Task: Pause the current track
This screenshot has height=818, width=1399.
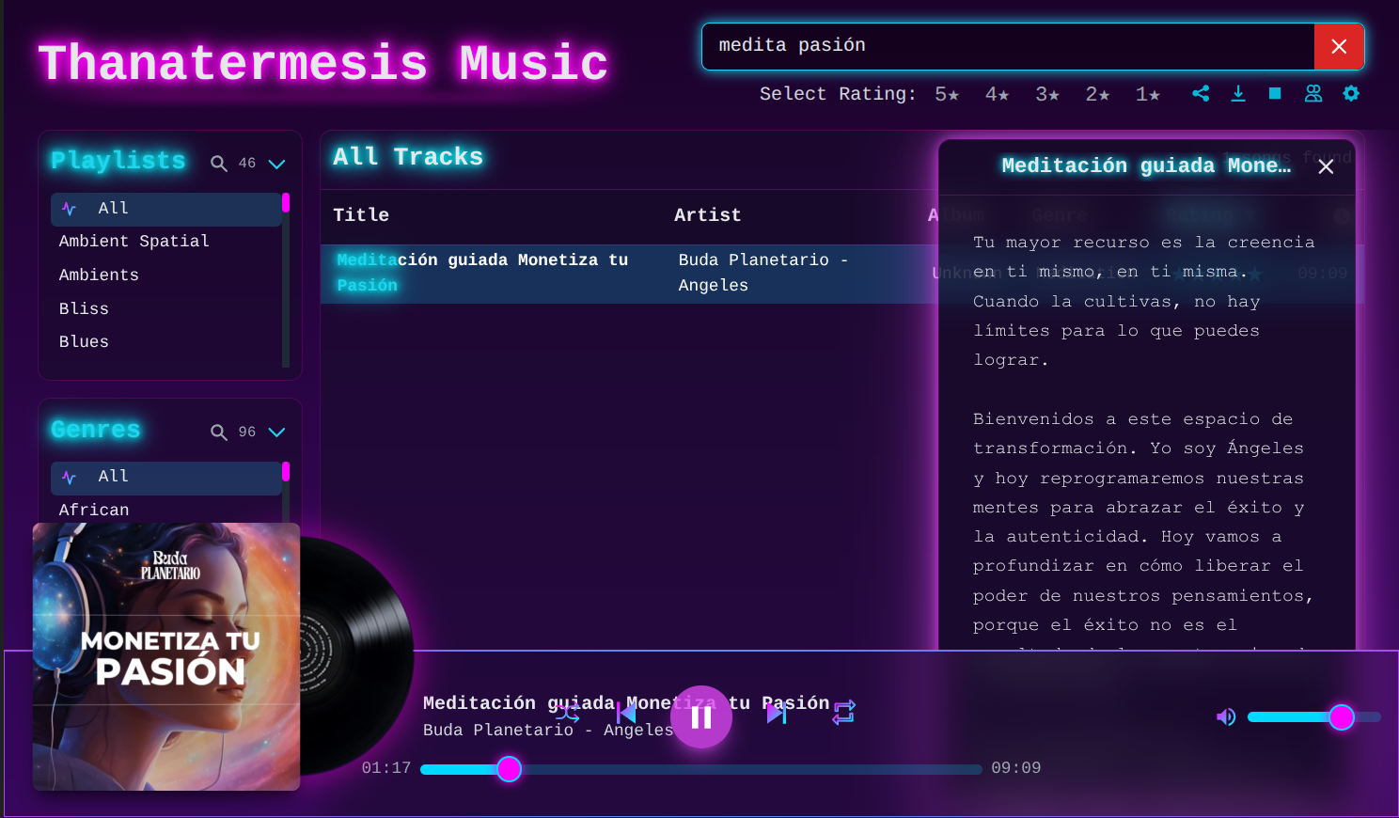Action: point(701,717)
